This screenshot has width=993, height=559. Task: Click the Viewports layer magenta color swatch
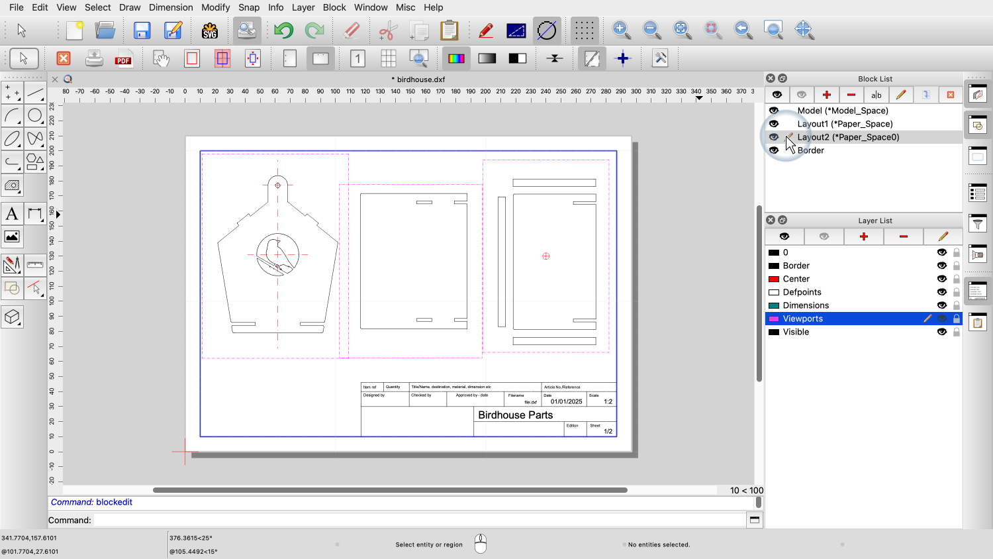tap(773, 319)
